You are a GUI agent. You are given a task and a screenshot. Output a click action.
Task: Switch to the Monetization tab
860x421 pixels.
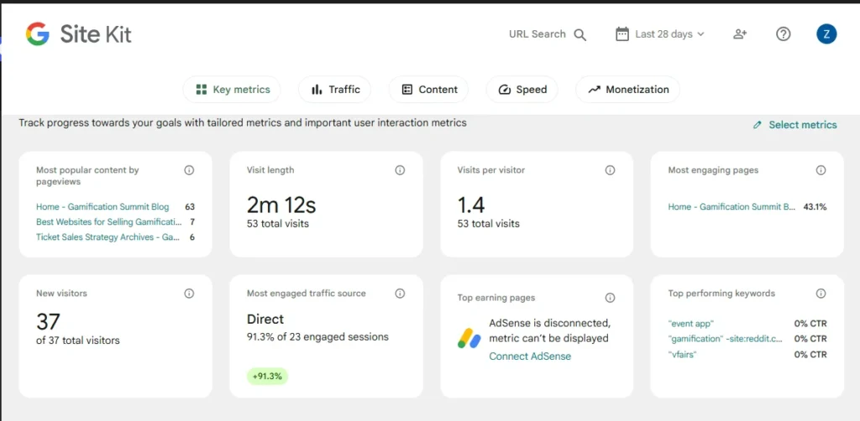pyautogui.click(x=628, y=89)
